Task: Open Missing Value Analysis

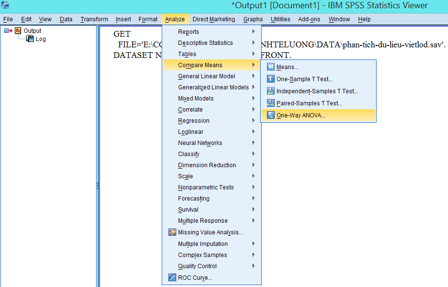Action: pos(207,232)
